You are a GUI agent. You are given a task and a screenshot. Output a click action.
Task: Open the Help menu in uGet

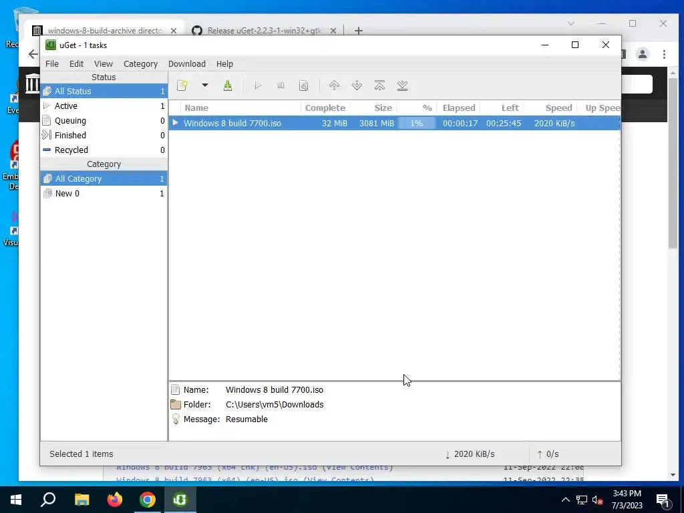(x=224, y=63)
